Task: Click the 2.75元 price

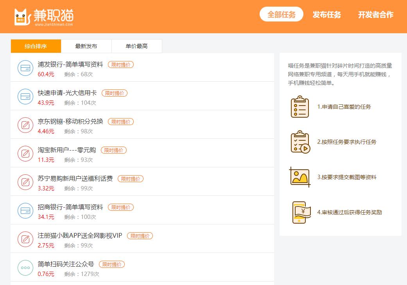Action: (46, 246)
